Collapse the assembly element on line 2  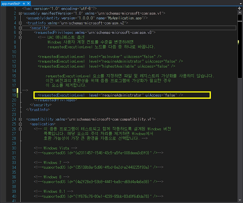20,13
